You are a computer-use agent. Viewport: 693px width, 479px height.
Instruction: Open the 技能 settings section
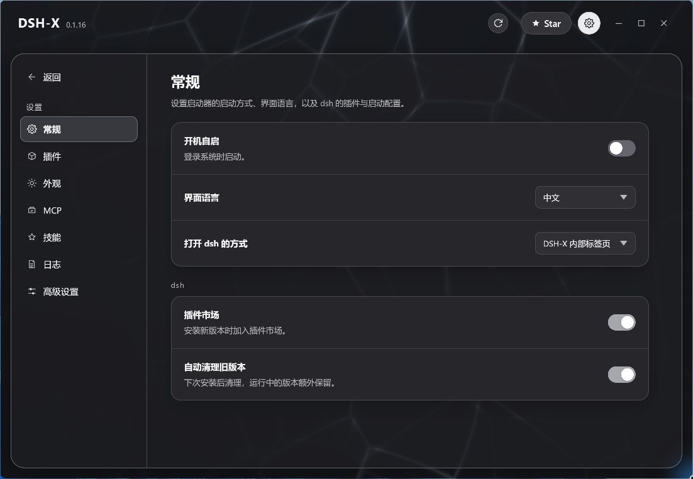point(79,237)
